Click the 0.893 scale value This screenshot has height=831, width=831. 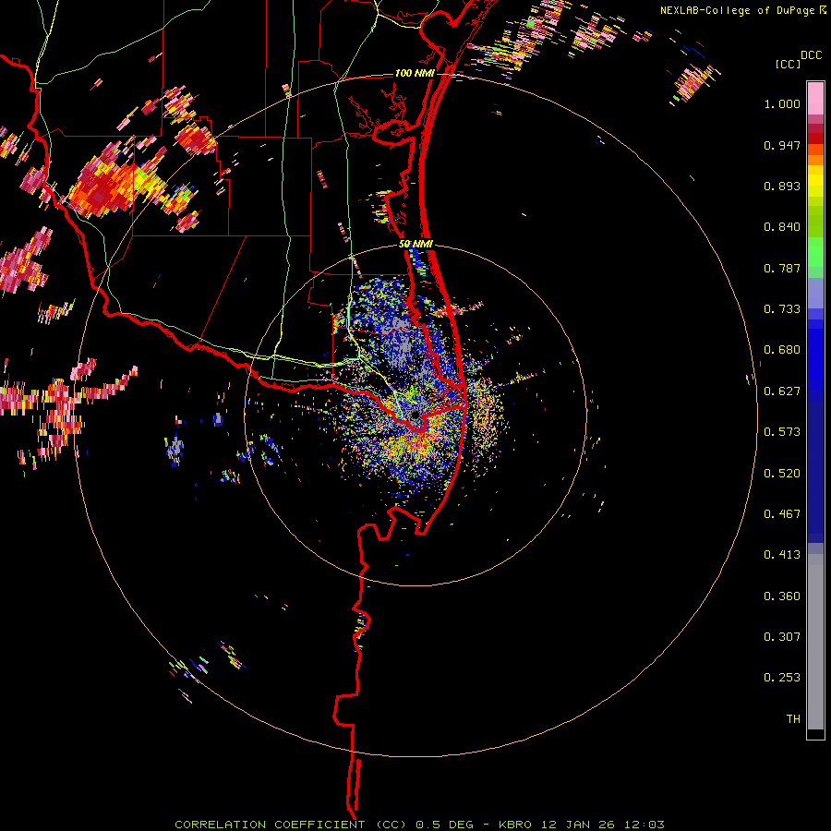pyautogui.click(x=782, y=186)
